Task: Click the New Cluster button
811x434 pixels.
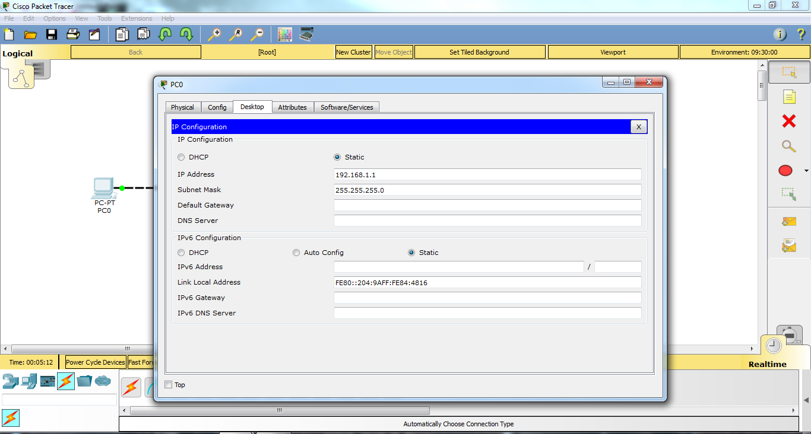Action: 353,52
